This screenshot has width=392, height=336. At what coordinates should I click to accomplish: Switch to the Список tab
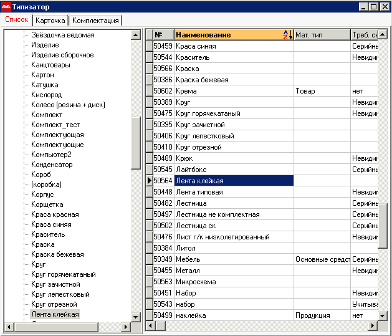pos(16,19)
